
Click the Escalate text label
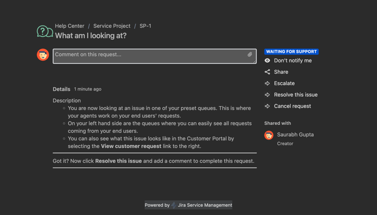(284, 83)
